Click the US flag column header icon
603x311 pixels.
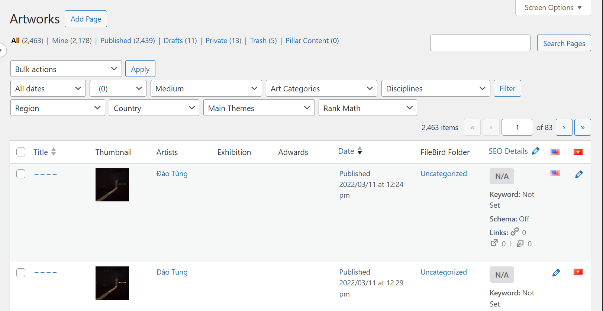tap(555, 152)
